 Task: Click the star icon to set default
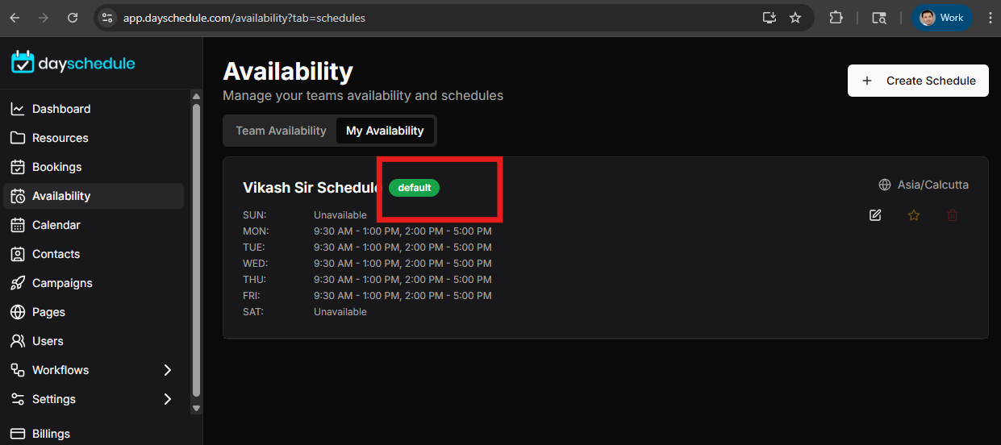click(x=914, y=215)
